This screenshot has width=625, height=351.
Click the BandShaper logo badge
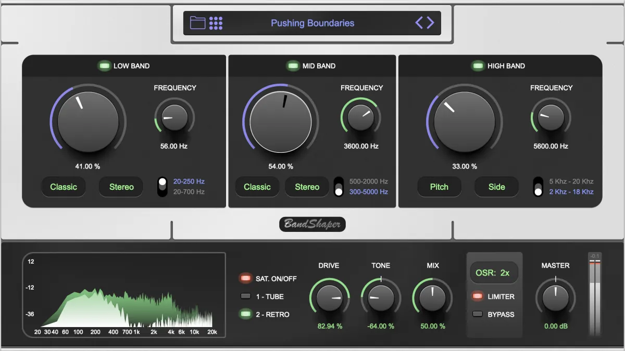tap(312, 224)
